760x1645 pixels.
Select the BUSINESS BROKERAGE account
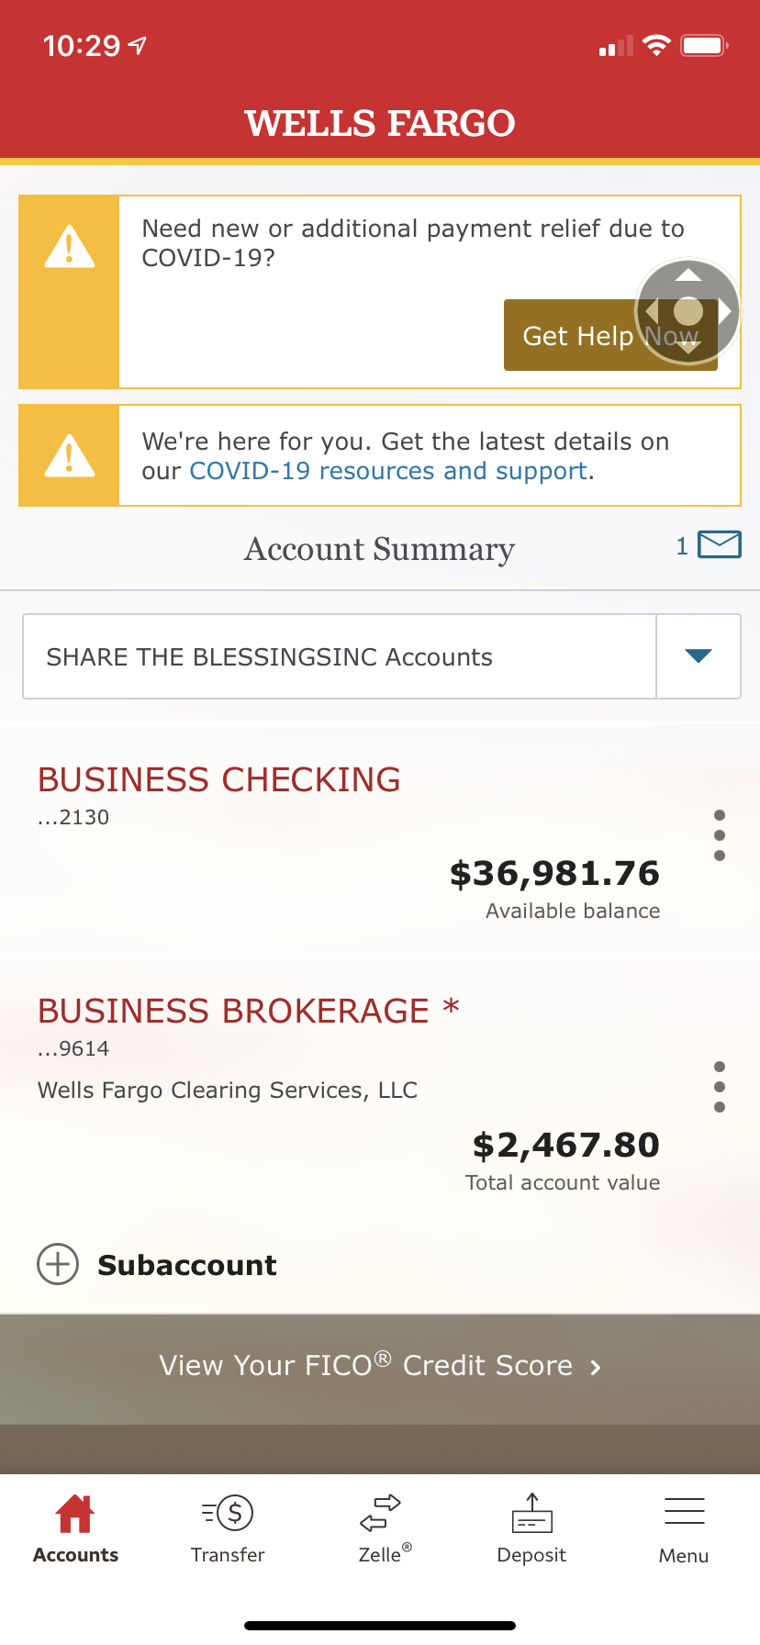coord(233,1012)
